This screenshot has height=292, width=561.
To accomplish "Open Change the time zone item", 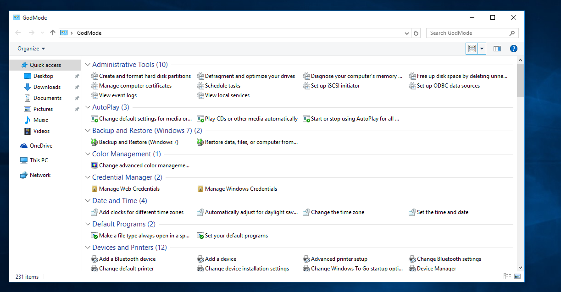I will (333, 212).
